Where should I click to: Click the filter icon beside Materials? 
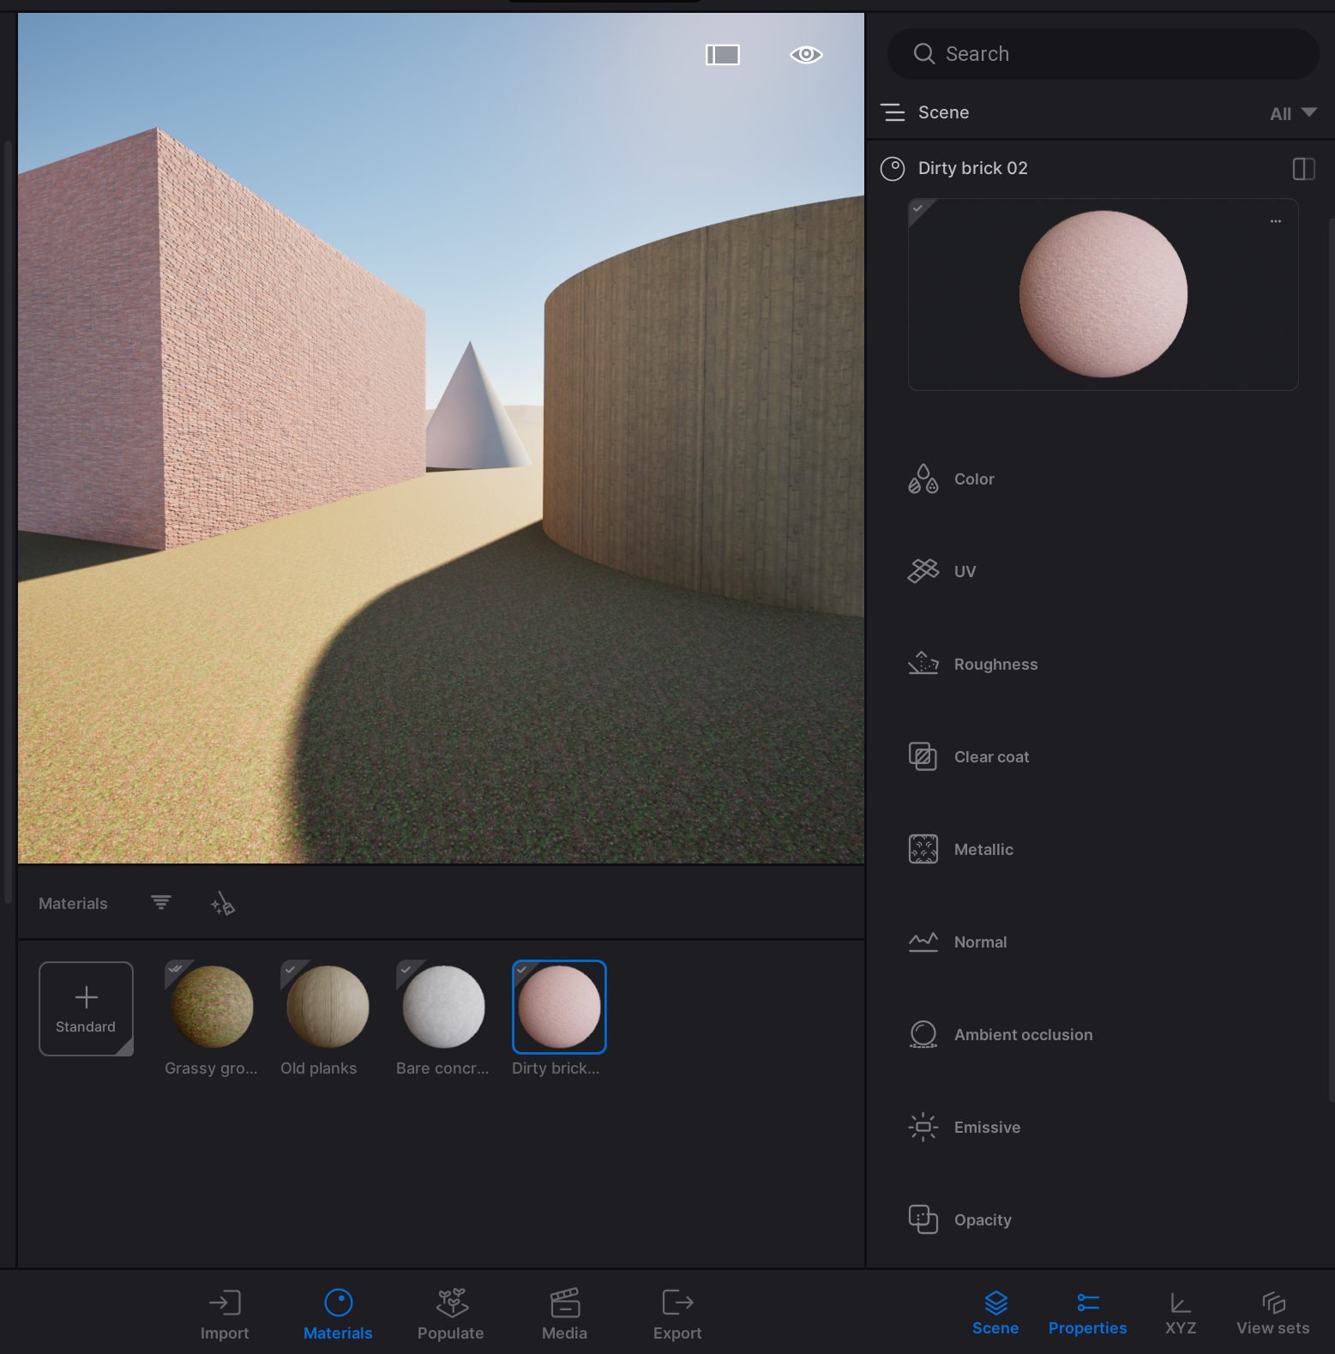[x=160, y=903]
